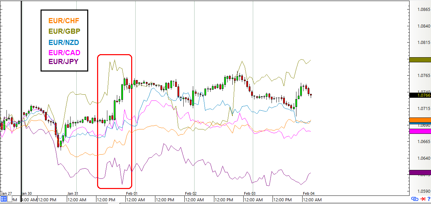
Task: Select the purple EUR/JPY price marker on axis
Action: coord(420,173)
